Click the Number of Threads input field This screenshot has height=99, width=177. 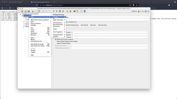tap(109, 32)
